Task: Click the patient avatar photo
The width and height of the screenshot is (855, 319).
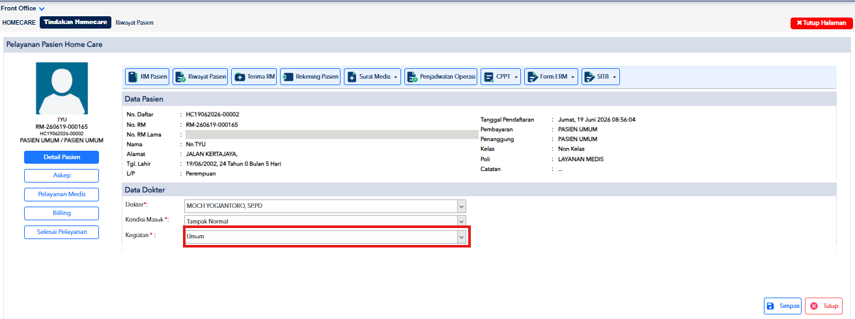Action: (x=62, y=88)
